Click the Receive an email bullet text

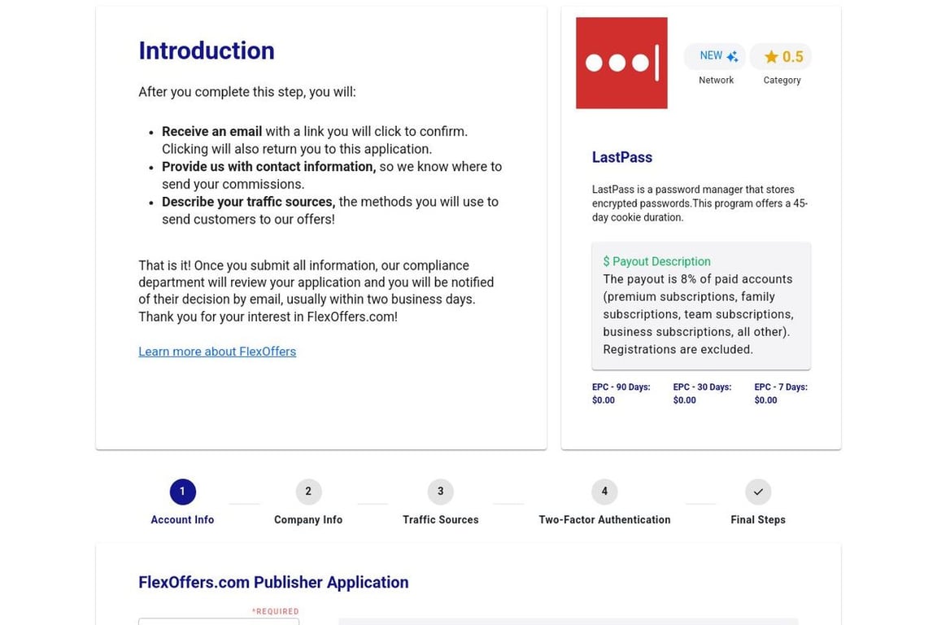(x=315, y=140)
